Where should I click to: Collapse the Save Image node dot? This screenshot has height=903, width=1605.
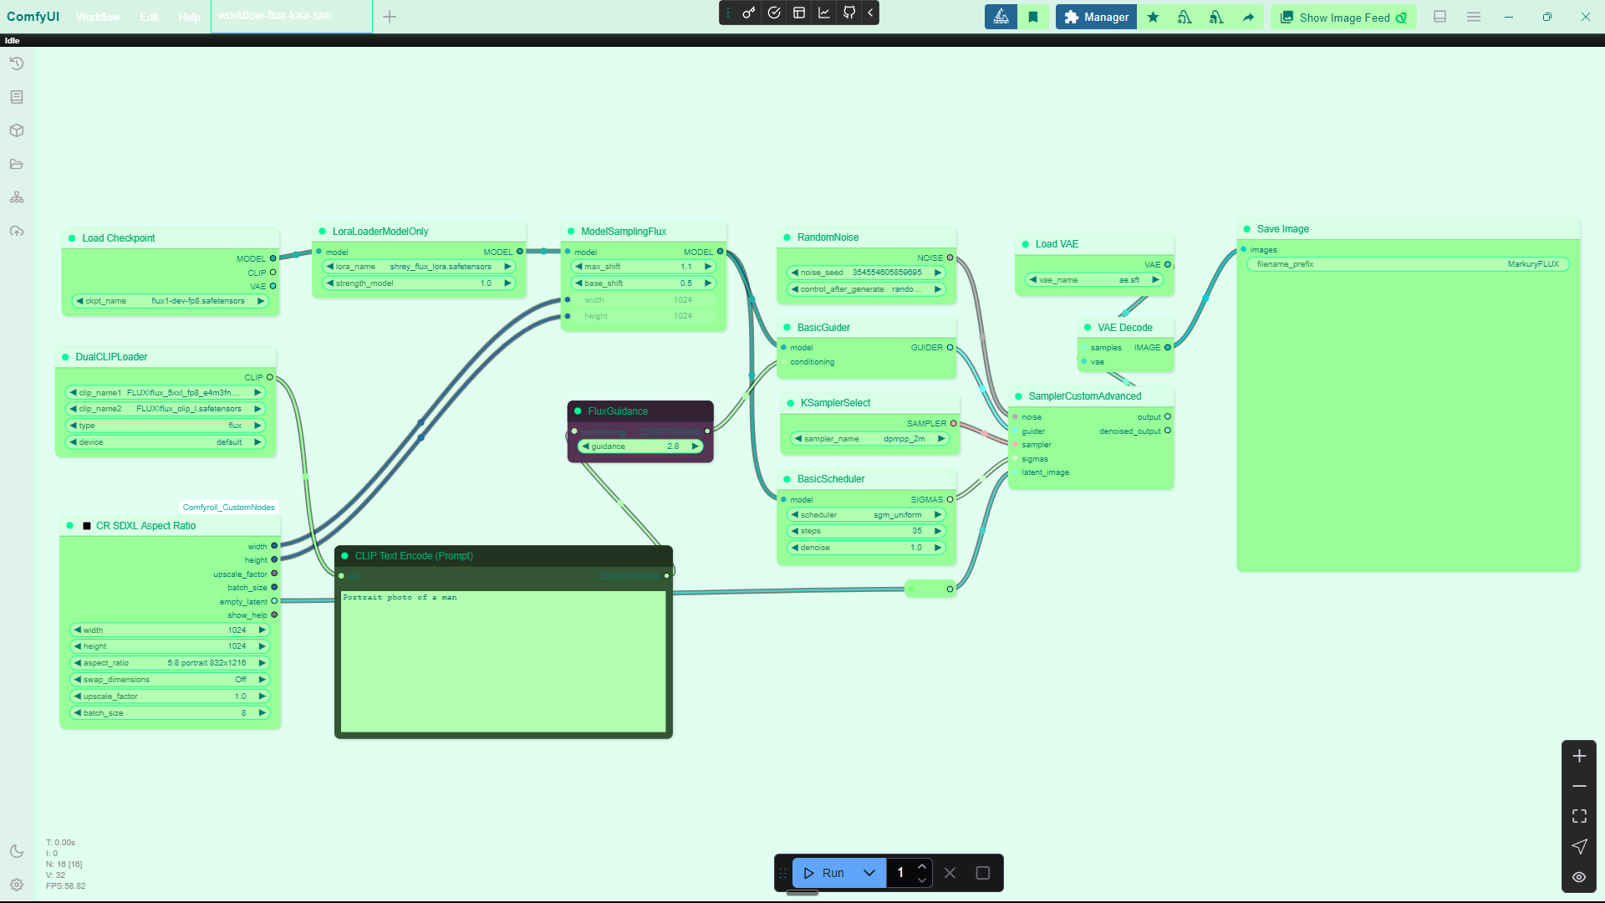(1247, 229)
